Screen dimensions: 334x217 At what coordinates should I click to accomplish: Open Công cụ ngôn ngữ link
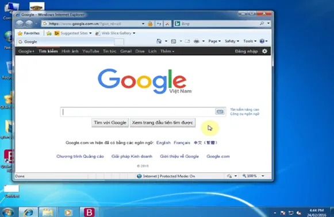[x=244, y=114]
